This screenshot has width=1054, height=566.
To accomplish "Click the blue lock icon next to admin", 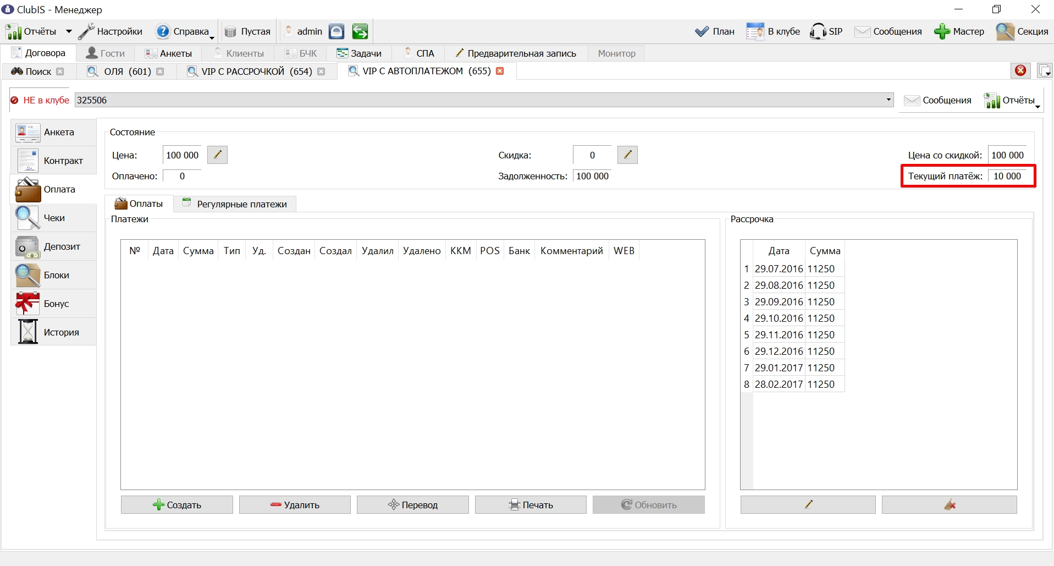I will point(336,31).
